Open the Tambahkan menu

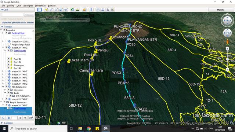coord(40,5)
